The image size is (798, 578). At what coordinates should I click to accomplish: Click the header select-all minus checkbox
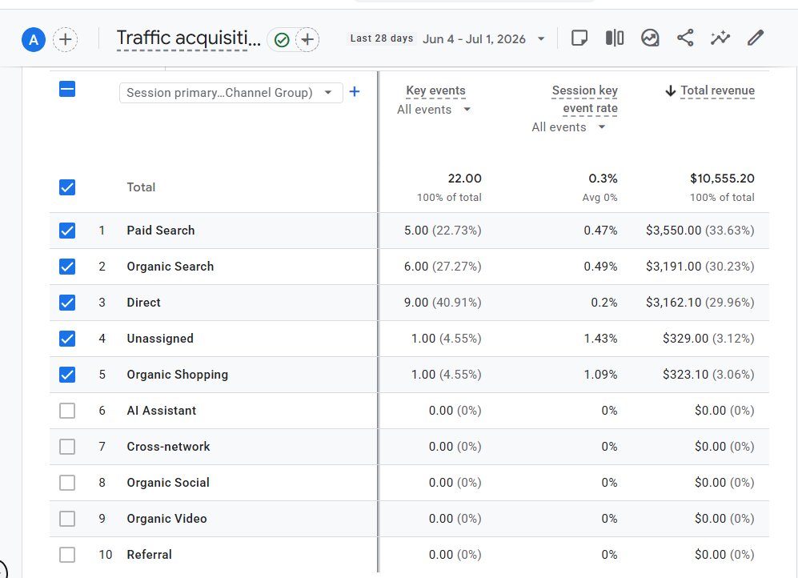click(67, 89)
